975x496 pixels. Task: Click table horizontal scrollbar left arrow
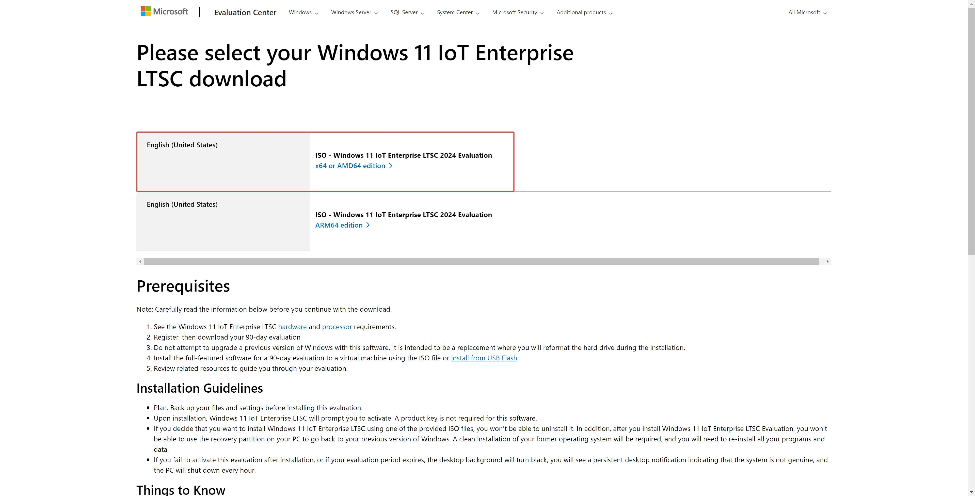pos(140,262)
